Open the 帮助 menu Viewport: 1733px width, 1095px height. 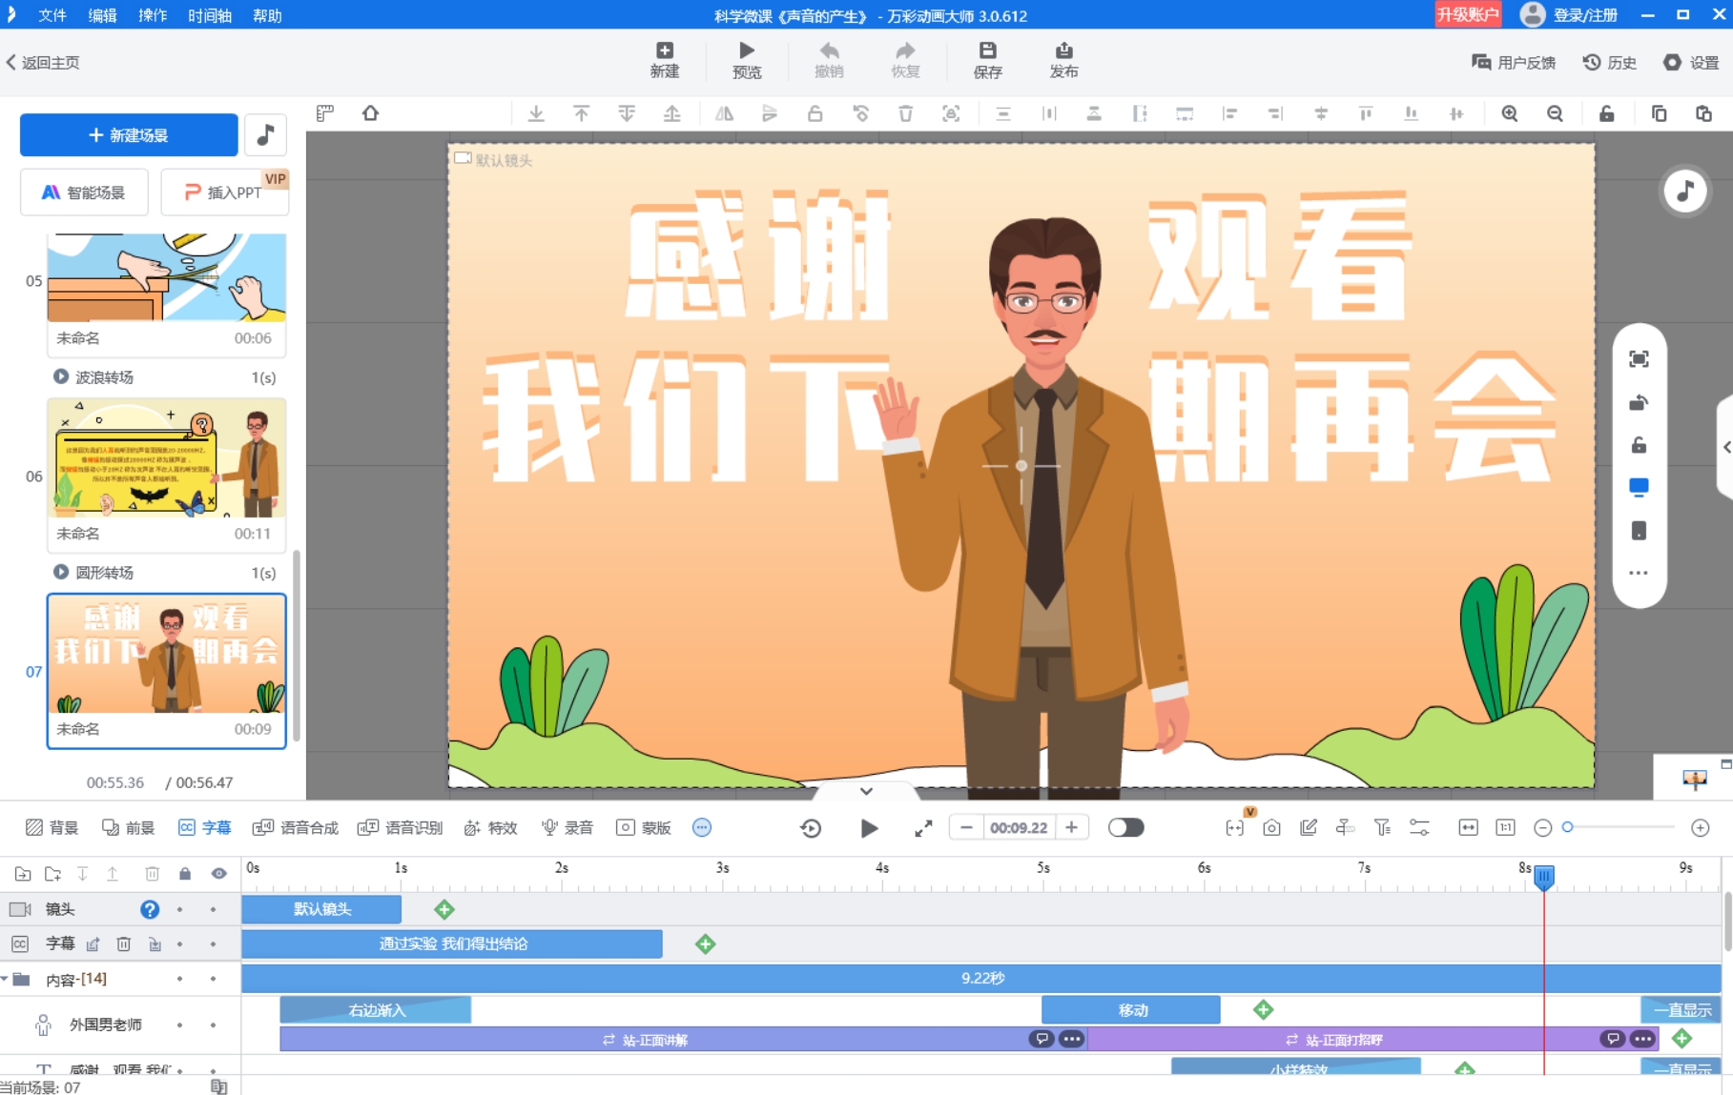[x=267, y=15]
